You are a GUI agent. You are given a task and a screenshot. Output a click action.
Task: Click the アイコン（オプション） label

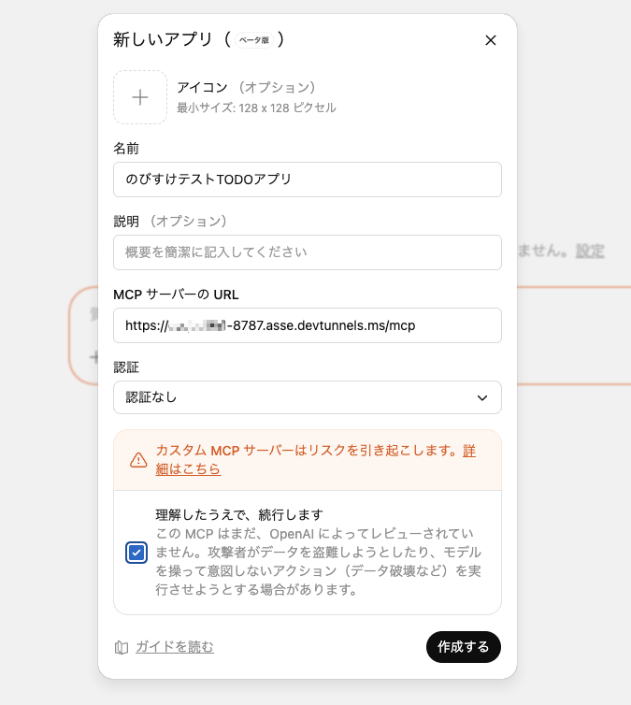click(x=246, y=87)
